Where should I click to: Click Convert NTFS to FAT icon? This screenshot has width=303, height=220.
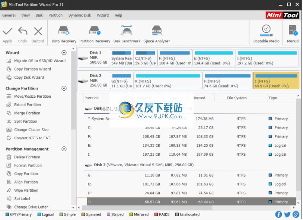pos(9,138)
